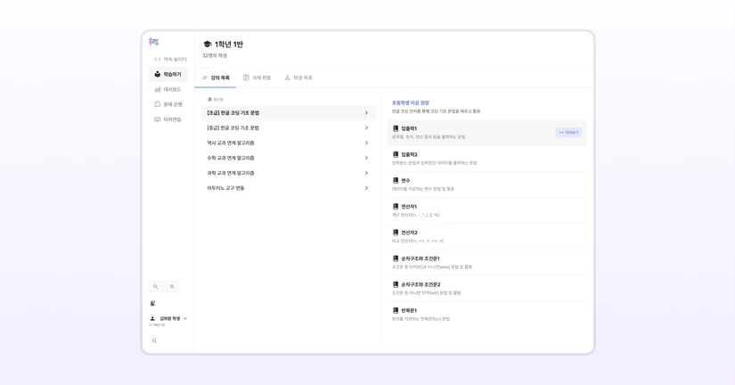735x385 pixels.
Task: Open the 입출력2 lesson book icon
Action: click(x=396, y=154)
